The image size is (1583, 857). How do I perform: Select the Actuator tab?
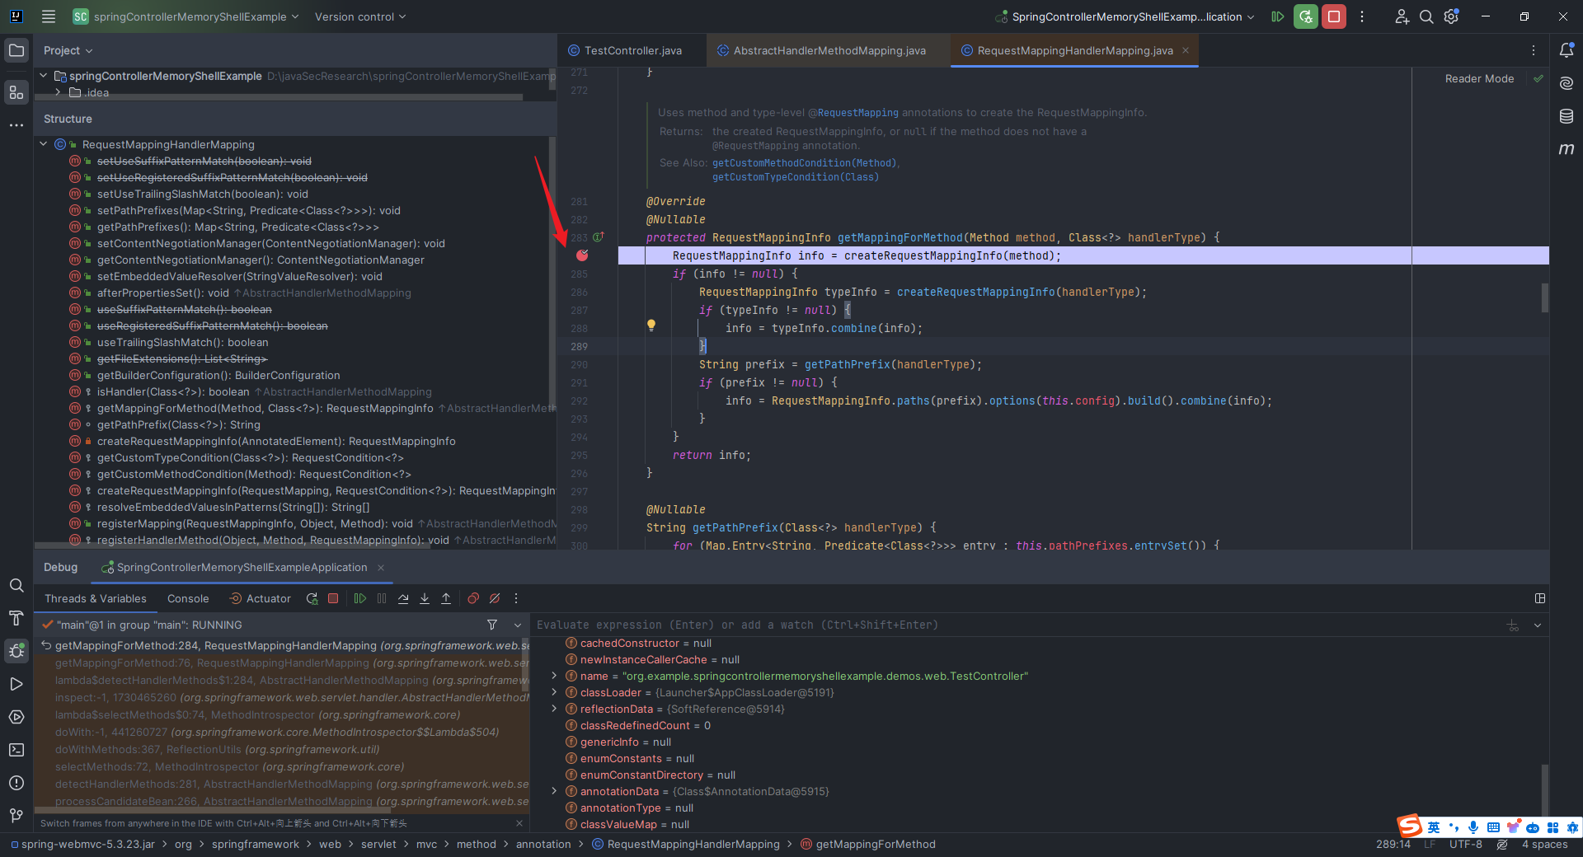coord(260,599)
